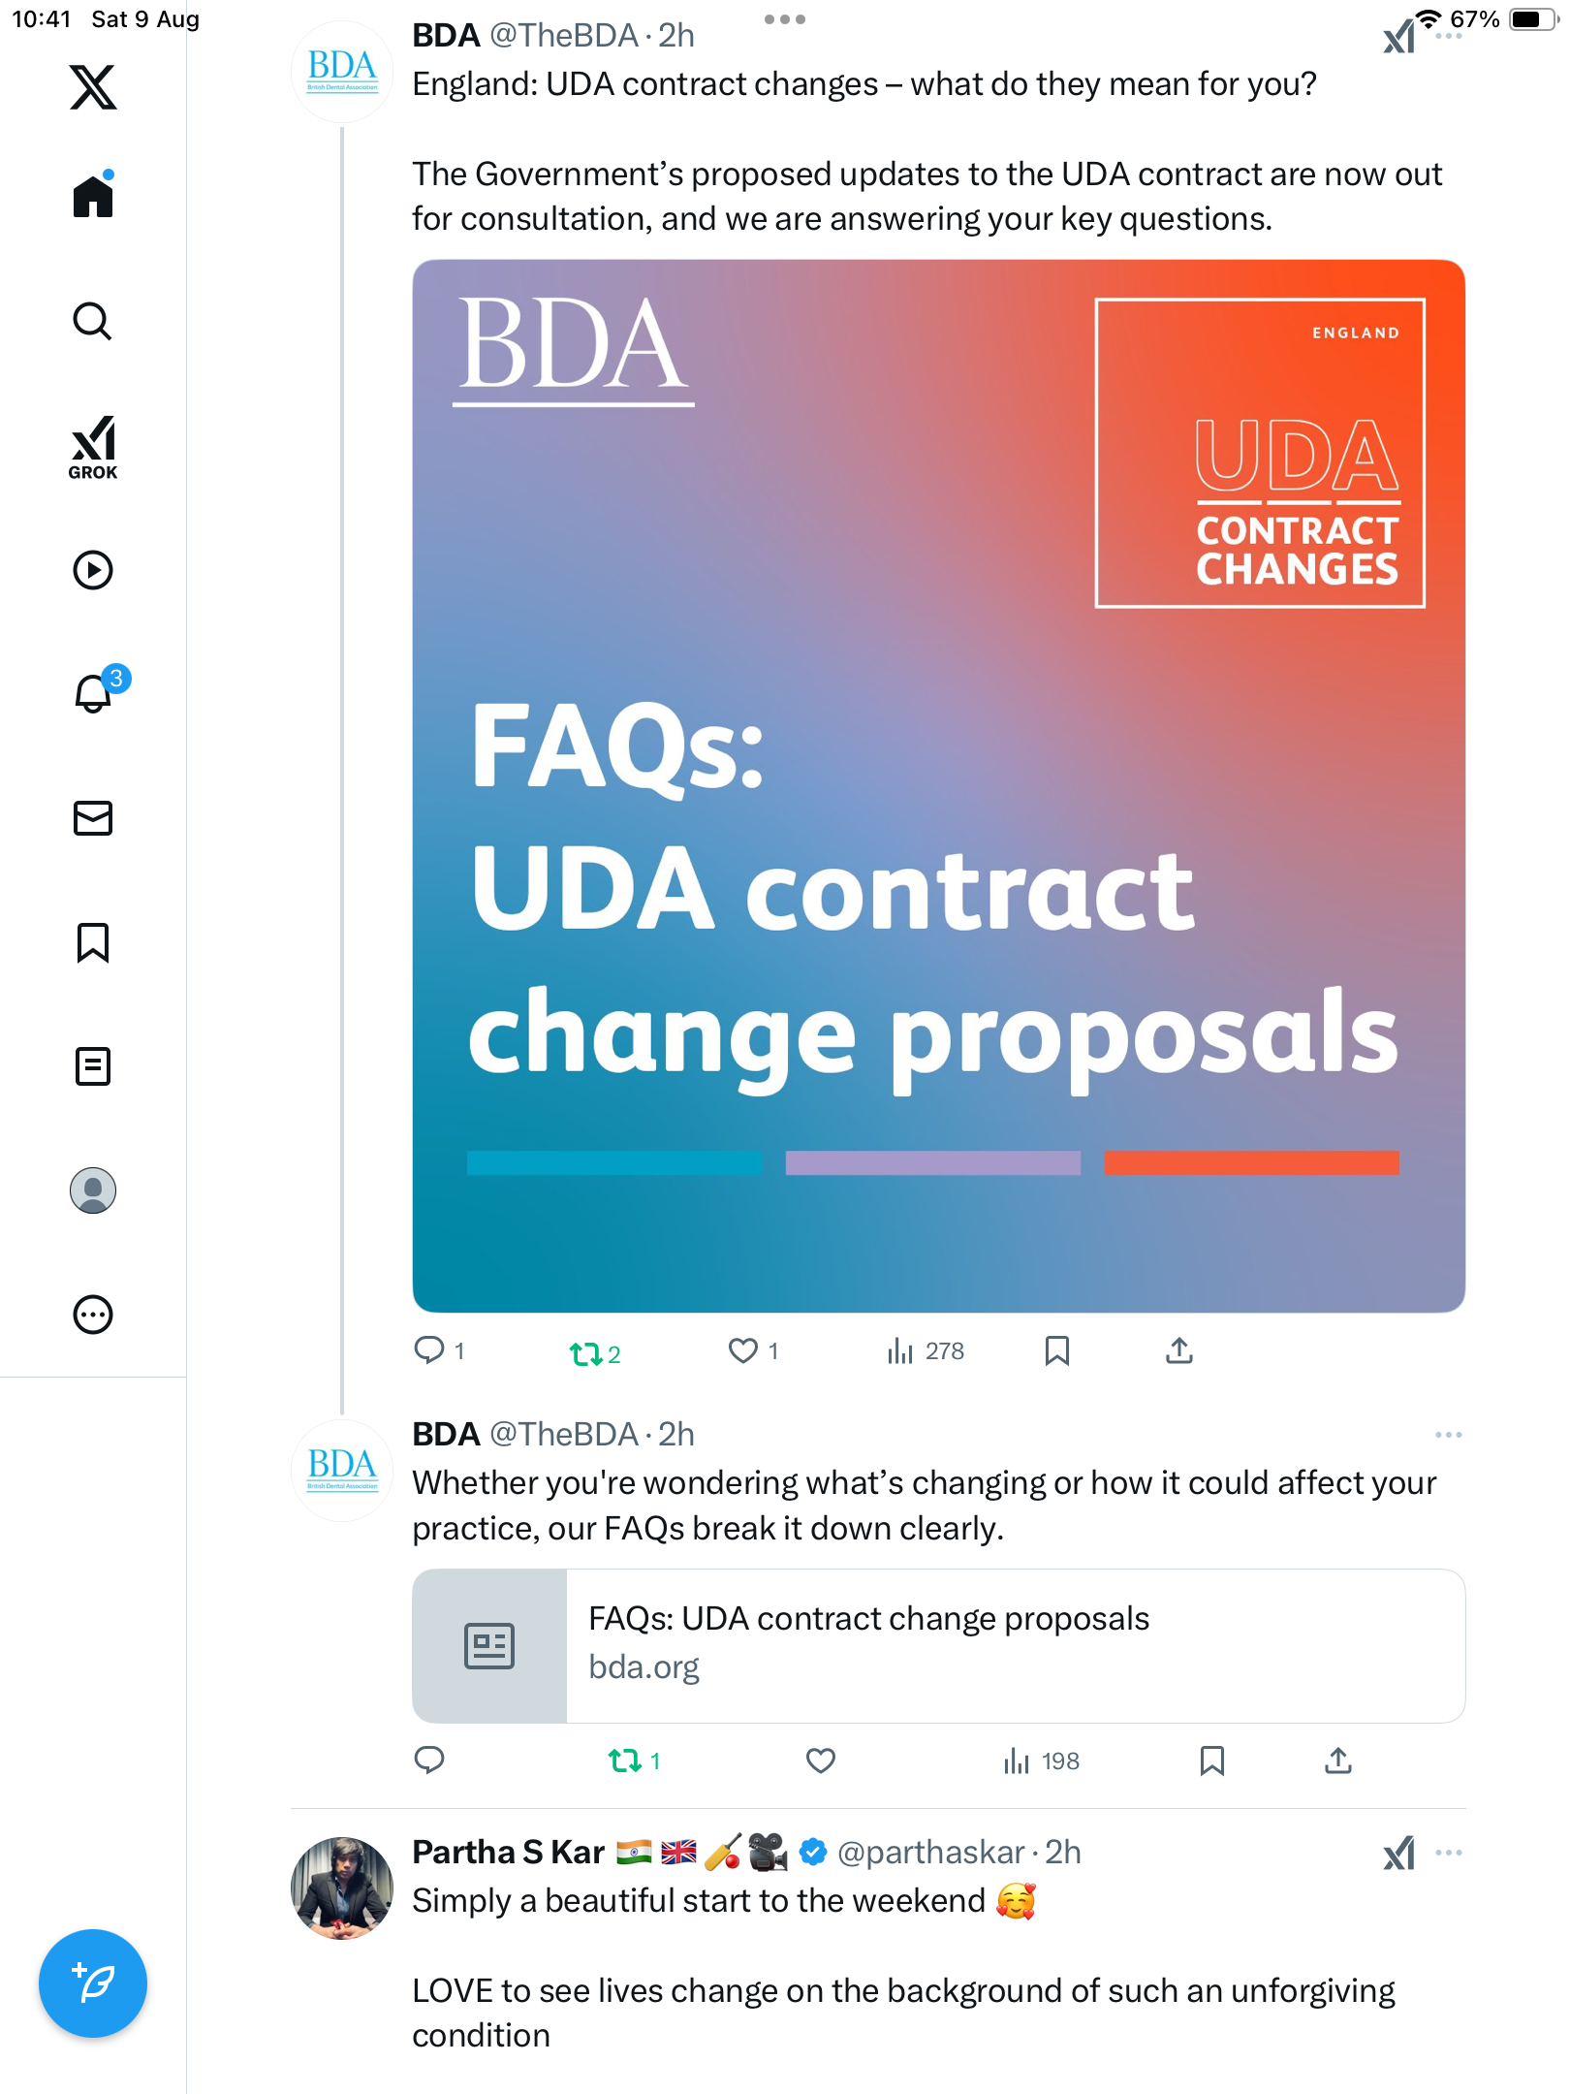The width and height of the screenshot is (1570, 2094).
Task: Open the Messages envelope icon
Action: (93, 818)
